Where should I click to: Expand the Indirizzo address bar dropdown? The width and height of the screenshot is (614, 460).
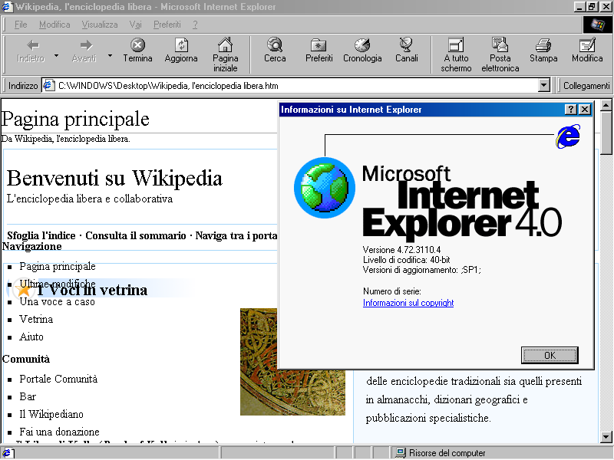coord(544,86)
